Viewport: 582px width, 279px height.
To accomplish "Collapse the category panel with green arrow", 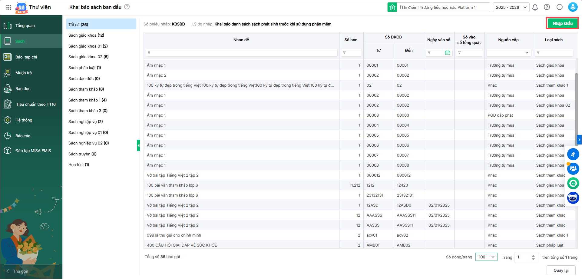I will tap(138, 145).
